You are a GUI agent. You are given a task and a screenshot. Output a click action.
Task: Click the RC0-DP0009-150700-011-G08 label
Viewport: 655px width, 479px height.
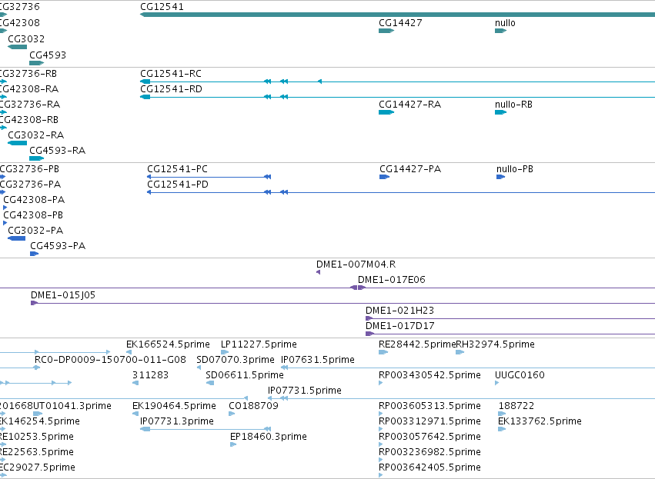(110, 360)
